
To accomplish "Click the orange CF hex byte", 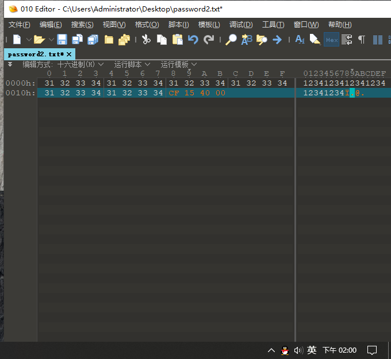I will [x=174, y=93].
